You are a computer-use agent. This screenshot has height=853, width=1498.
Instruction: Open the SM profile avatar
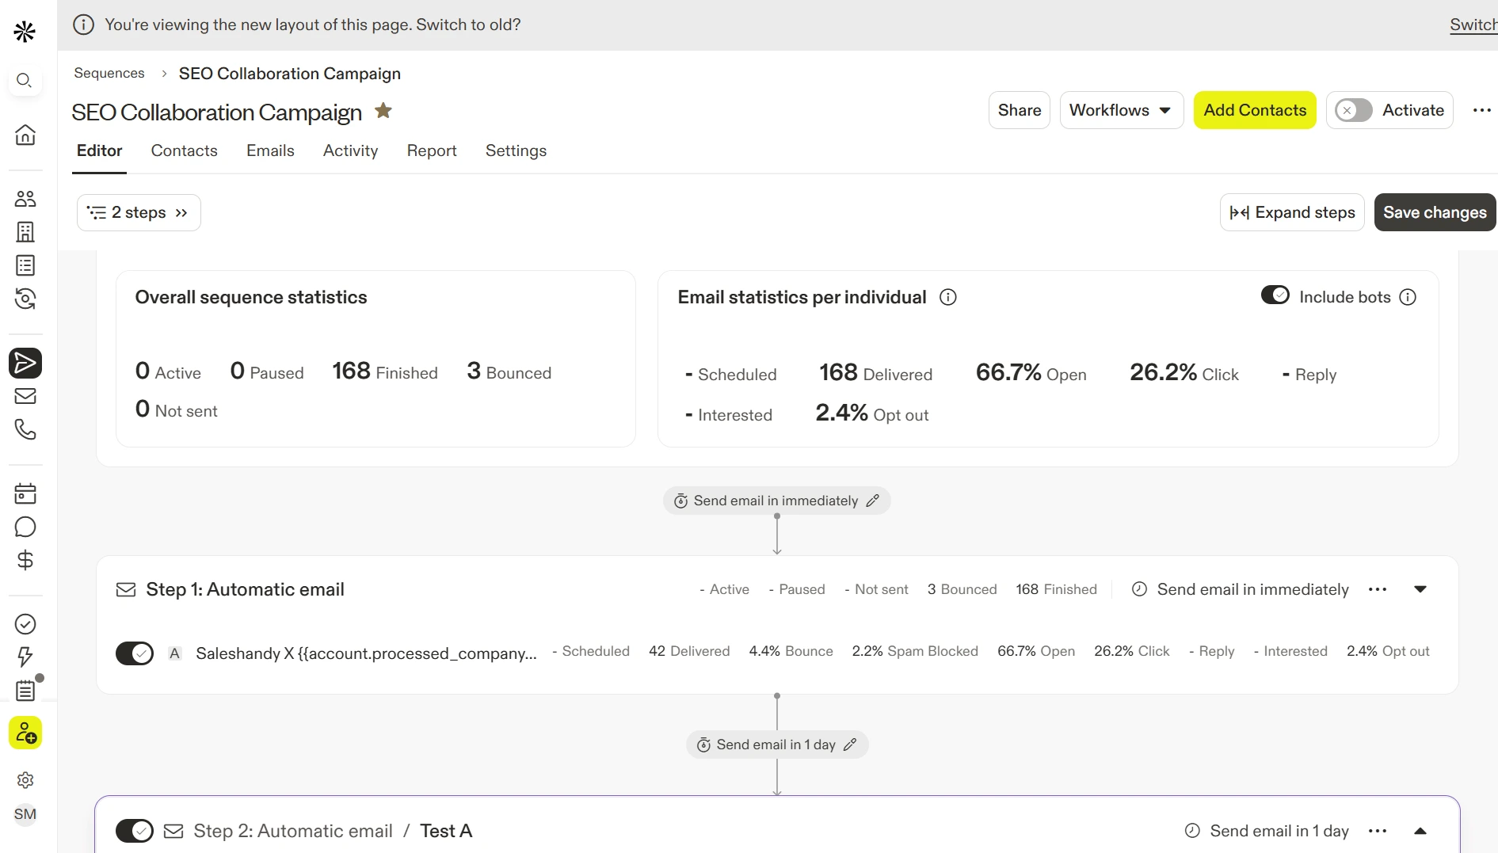(x=25, y=814)
